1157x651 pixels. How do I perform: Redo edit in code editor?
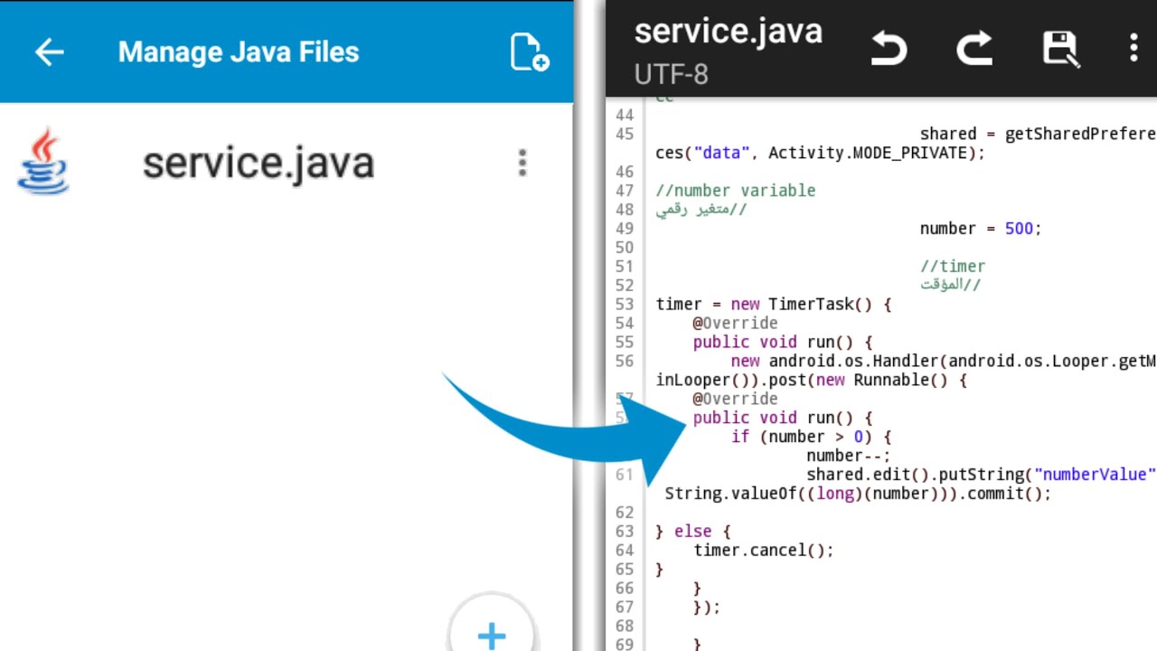(974, 48)
